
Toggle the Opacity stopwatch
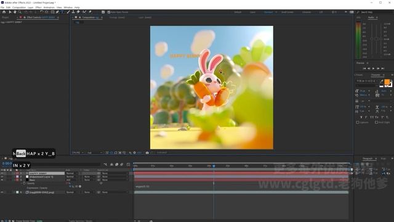coord(25,184)
